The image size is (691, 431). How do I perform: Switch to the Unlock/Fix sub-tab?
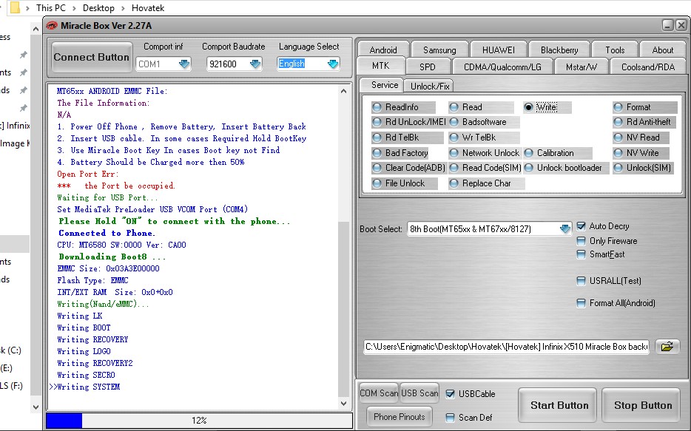tap(430, 86)
